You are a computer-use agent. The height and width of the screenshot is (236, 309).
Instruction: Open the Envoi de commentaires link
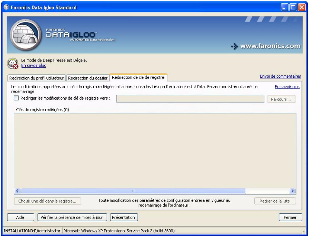tap(280, 76)
